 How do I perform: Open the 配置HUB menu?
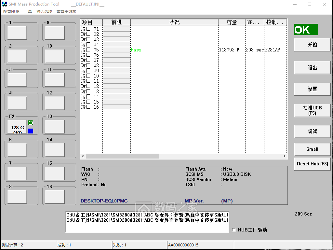[x=11, y=12]
